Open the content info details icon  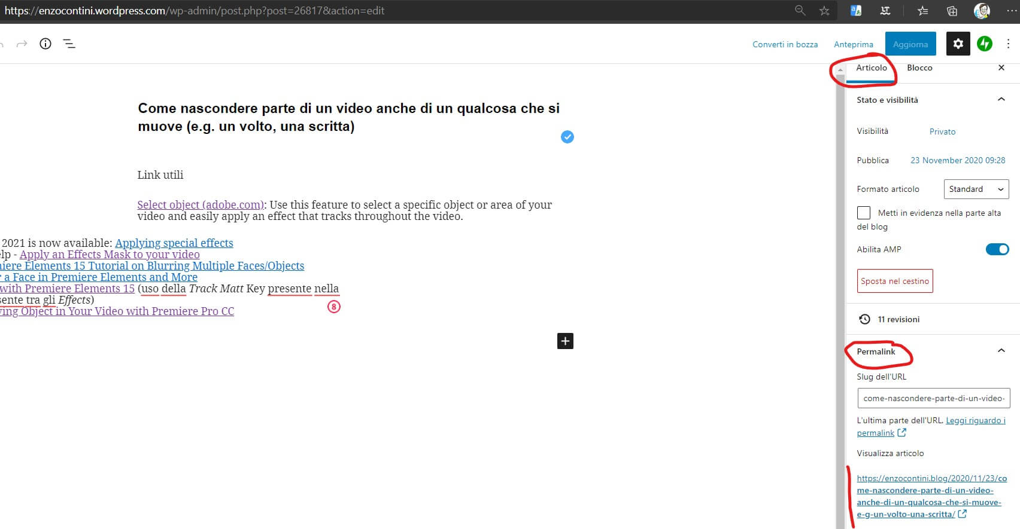[45, 44]
